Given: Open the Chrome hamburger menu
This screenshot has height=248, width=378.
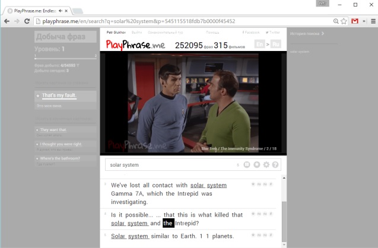Looking at the screenshot, I should (373, 21).
